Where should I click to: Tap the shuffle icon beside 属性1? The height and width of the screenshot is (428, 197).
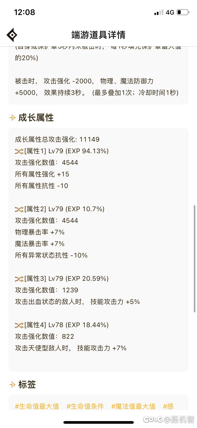19,151
